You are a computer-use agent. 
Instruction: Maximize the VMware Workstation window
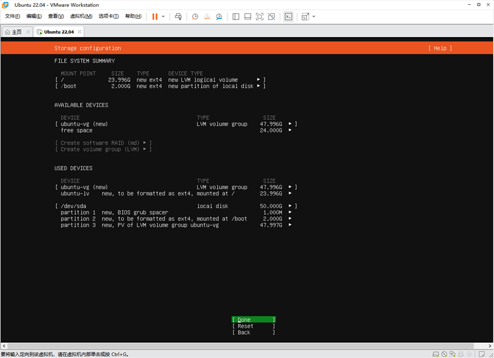tap(479, 5)
